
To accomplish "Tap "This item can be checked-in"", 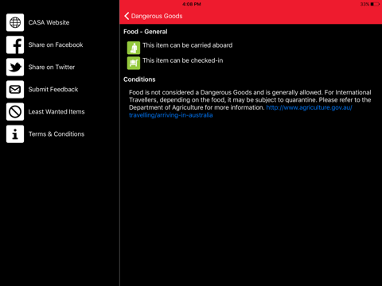I will tap(183, 60).
